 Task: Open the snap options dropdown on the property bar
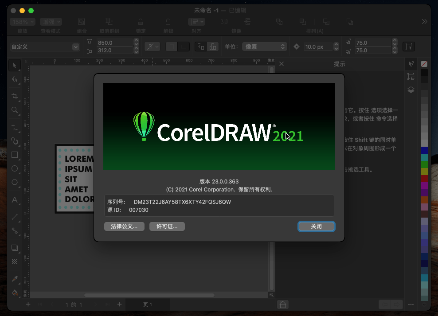[x=152, y=47]
